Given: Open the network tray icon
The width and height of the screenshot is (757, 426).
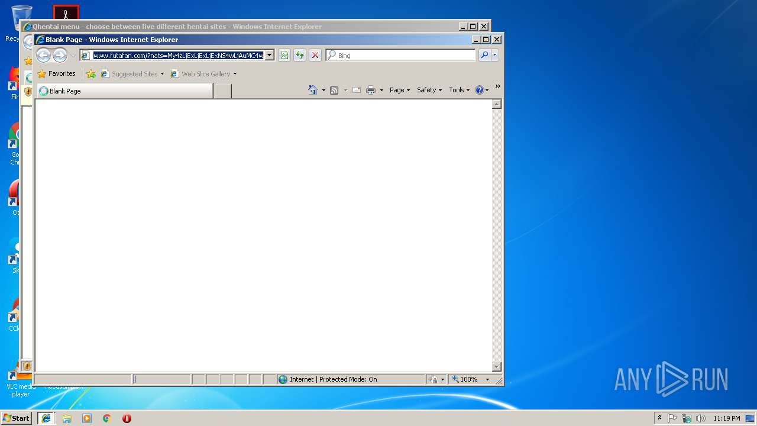Looking at the screenshot, I should coord(687,418).
